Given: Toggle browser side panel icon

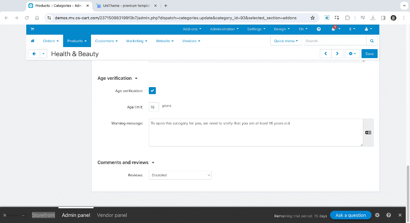Looking at the screenshot, I should tap(383, 18).
